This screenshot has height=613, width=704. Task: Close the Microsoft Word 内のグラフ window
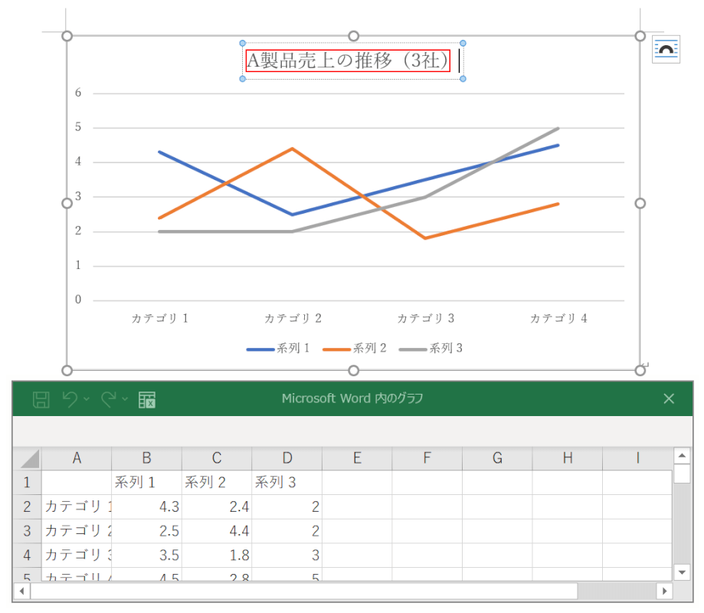(668, 398)
